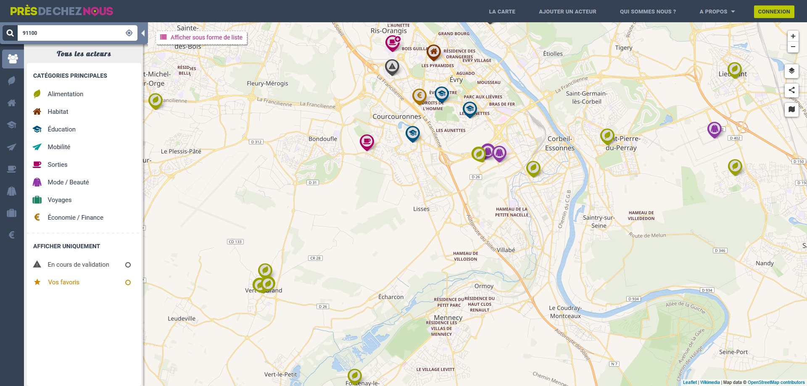Open AJOUTER UN ACTEUR menu item

coord(567,11)
